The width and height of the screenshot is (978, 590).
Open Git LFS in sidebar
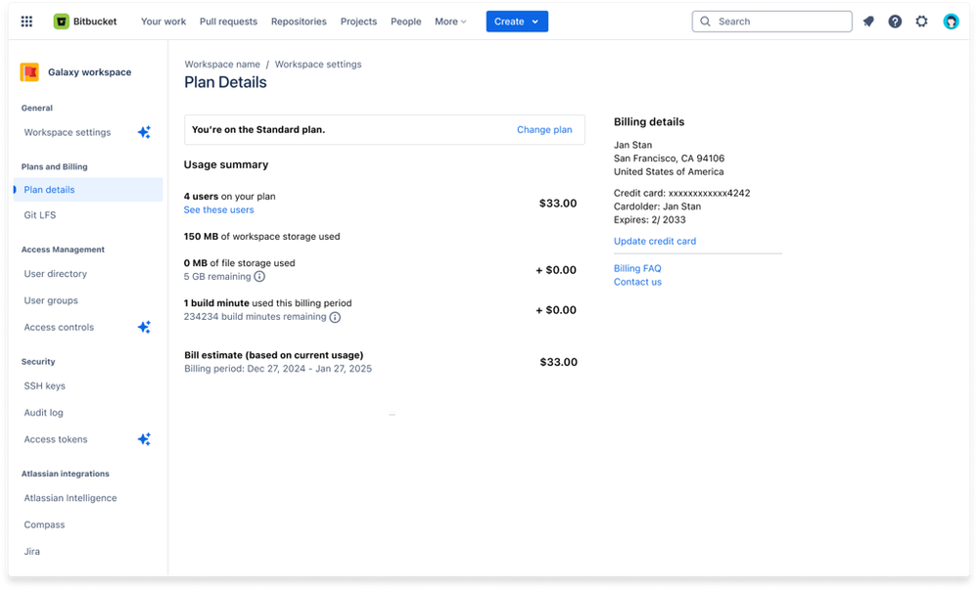(40, 215)
